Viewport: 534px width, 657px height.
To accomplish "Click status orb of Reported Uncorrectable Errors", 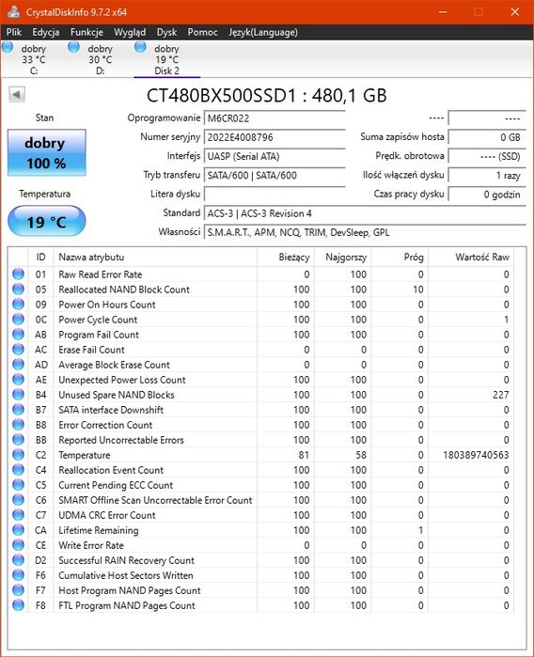I will 18,440.
